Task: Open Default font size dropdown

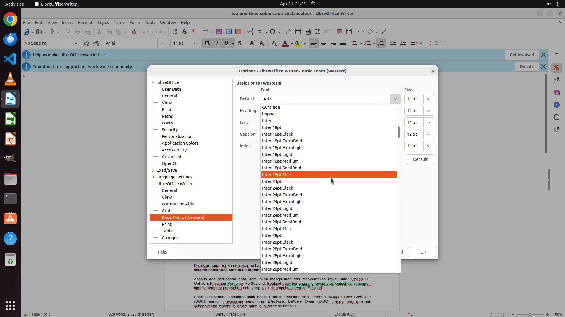Action: (428, 99)
